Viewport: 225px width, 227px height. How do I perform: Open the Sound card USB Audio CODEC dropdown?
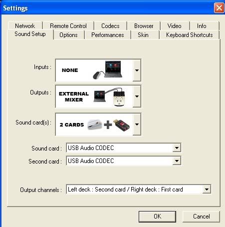coord(177,148)
